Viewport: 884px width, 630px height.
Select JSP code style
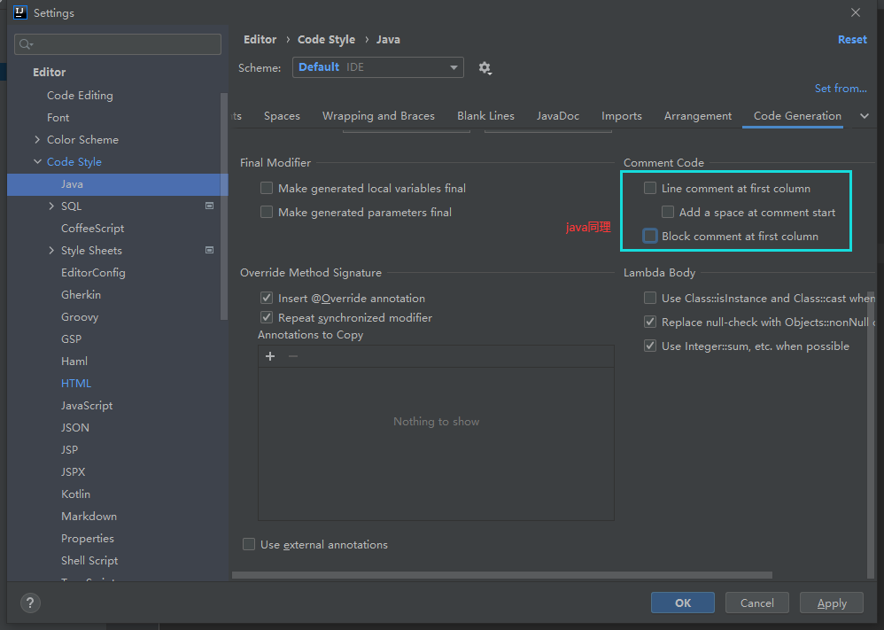click(69, 449)
